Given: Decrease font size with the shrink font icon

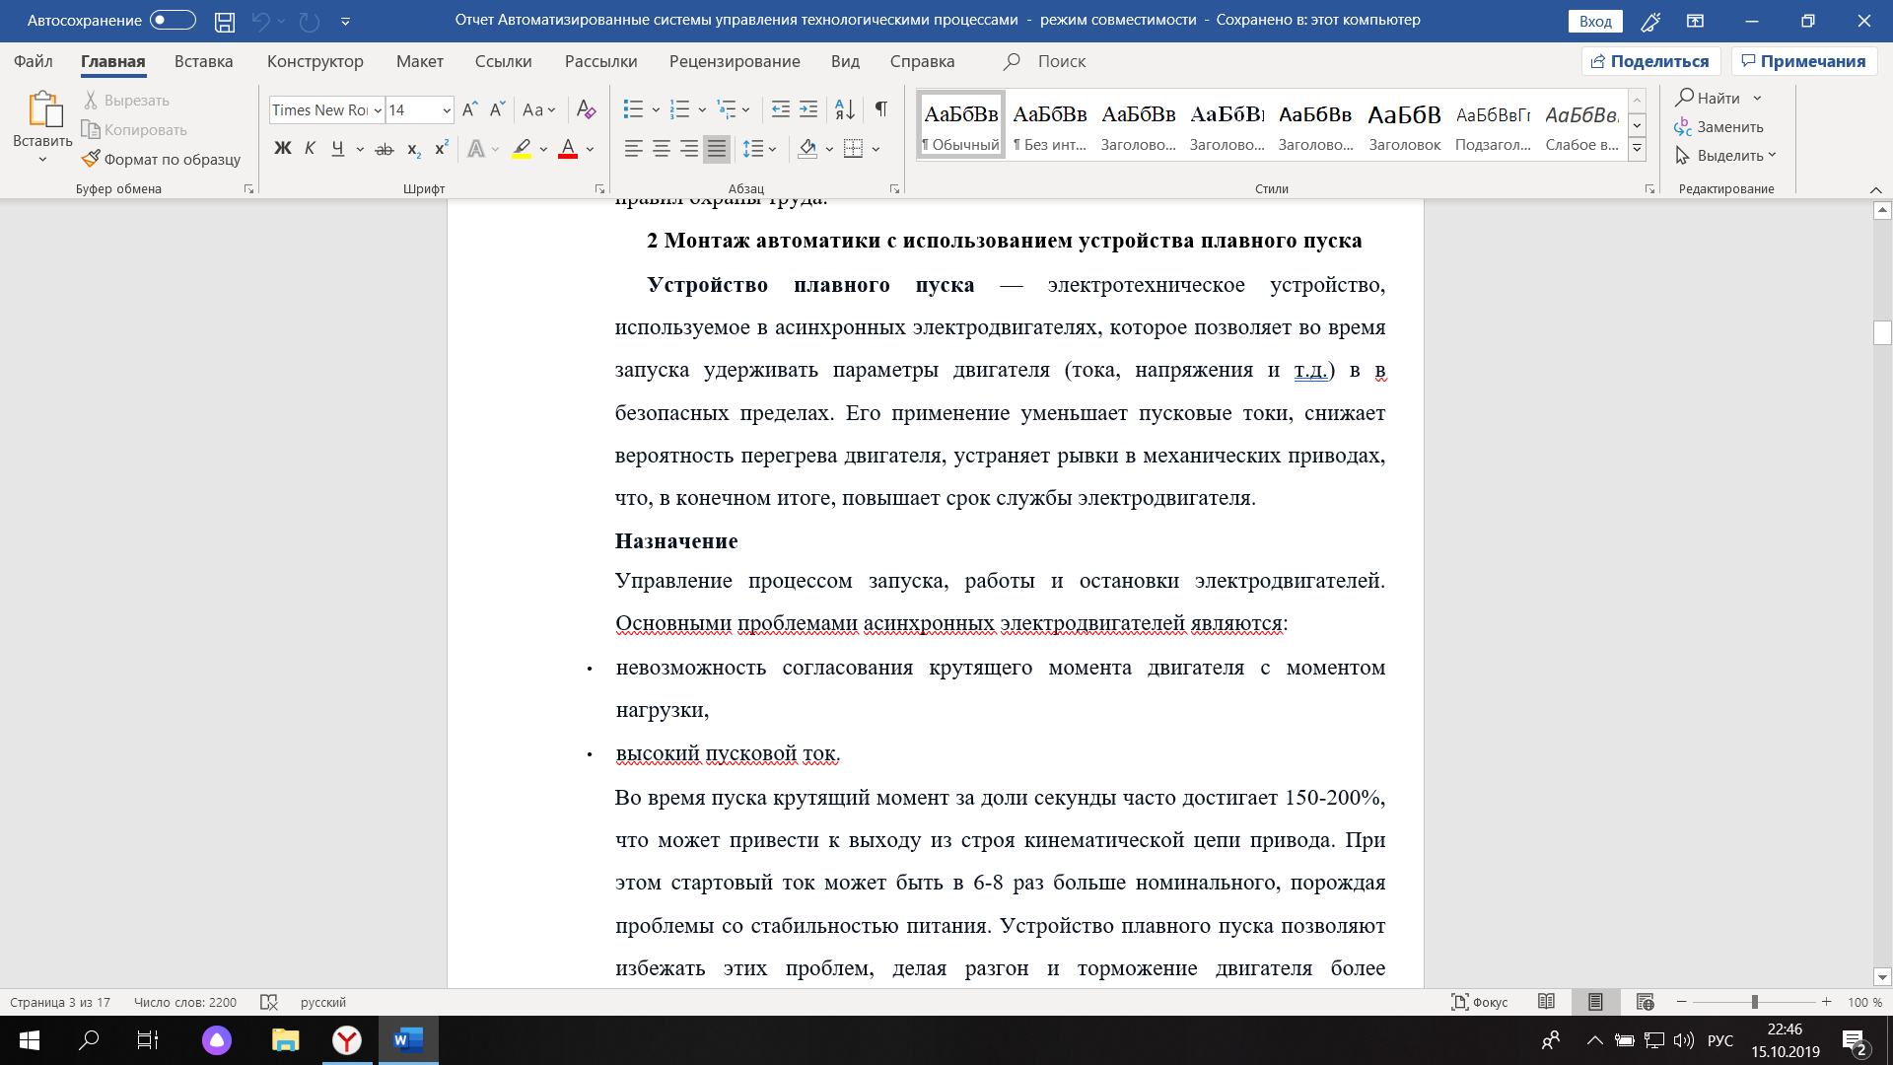Looking at the screenshot, I should click(x=497, y=109).
